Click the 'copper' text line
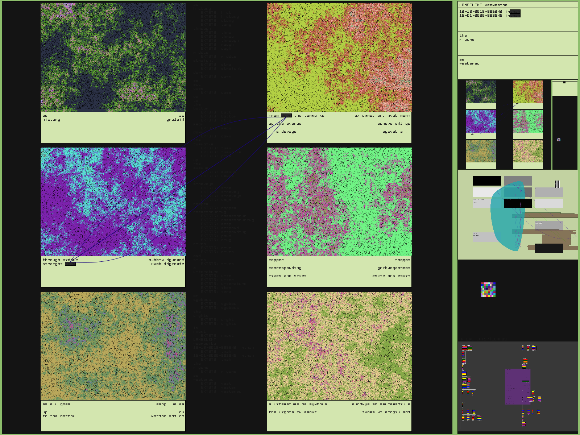The width and height of the screenshot is (580, 435). 276,260
